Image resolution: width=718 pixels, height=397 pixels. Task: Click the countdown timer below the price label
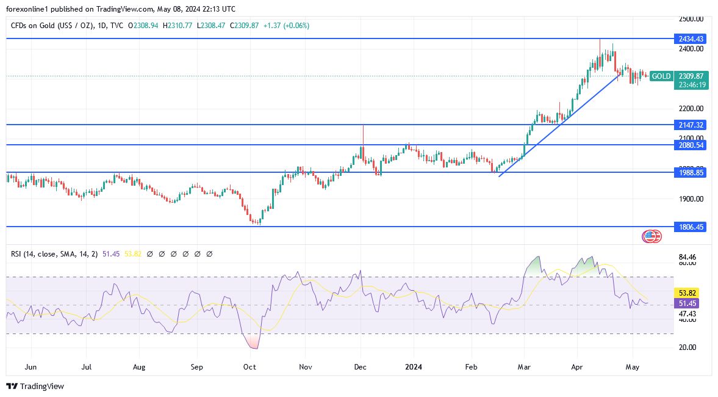pos(691,84)
